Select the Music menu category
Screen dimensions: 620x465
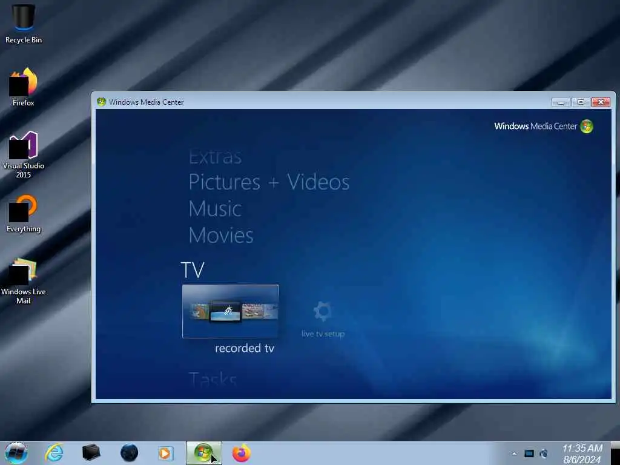(215, 209)
